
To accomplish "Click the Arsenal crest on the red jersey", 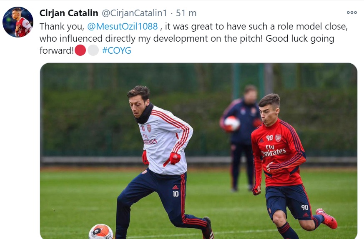I will [x=278, y=138].
